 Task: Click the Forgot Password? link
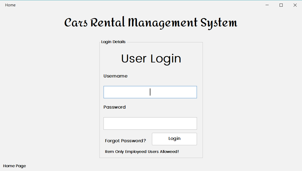click(125, 140)
